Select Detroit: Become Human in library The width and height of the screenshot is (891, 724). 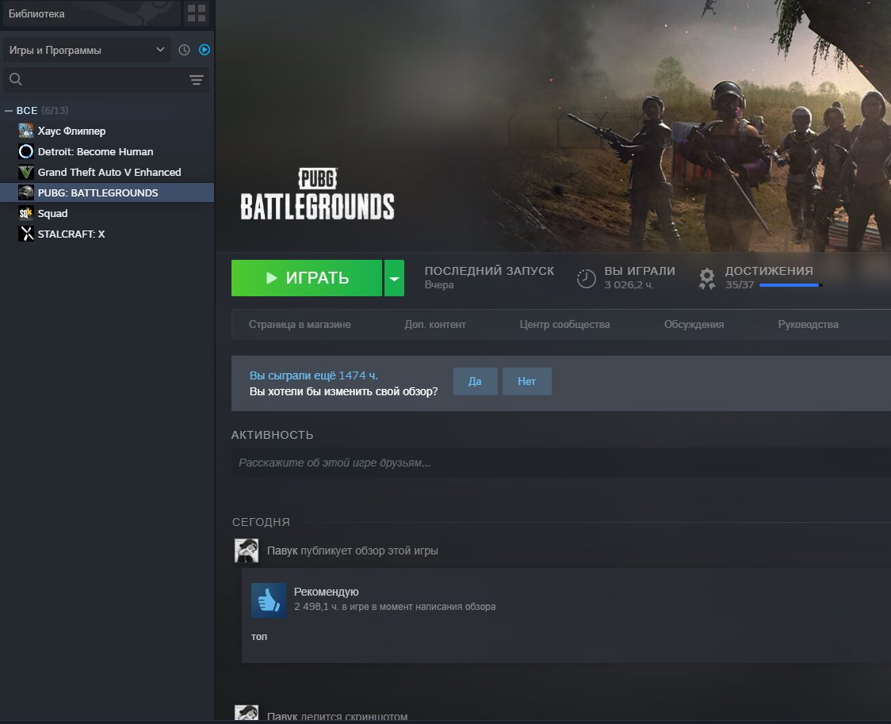(107, 151)
